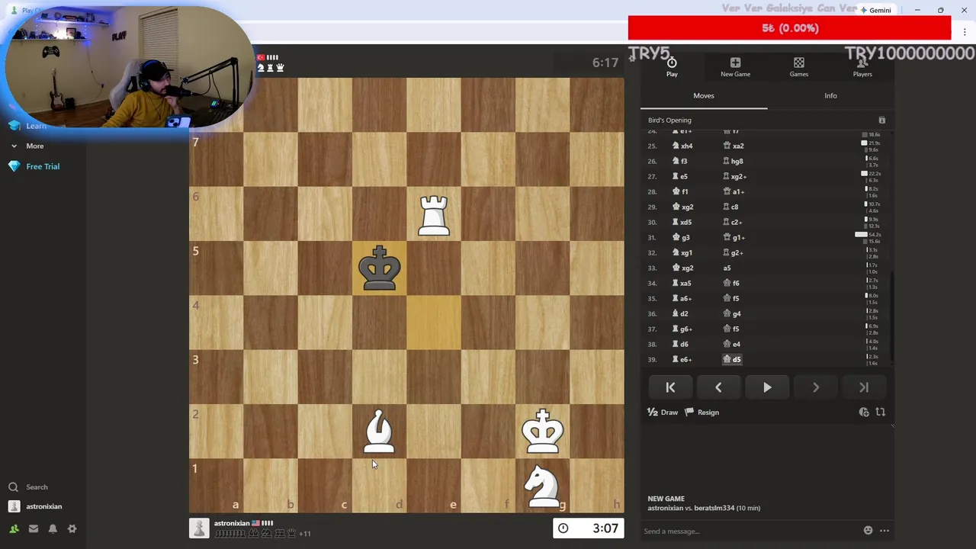Screen dimensions: 976x549
Task: Open chat options three-dot menu
Action: pos(884,531)
